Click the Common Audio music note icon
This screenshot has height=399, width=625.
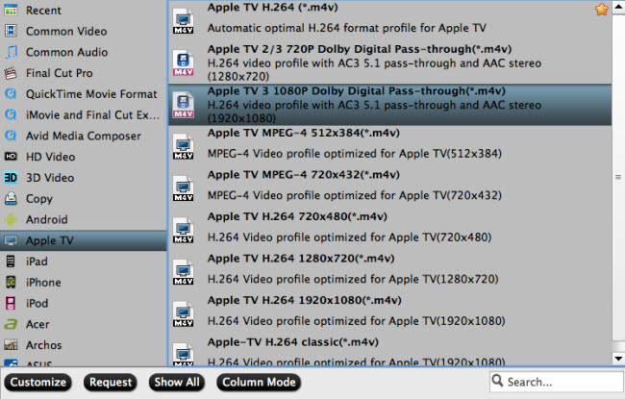point(11,52)
